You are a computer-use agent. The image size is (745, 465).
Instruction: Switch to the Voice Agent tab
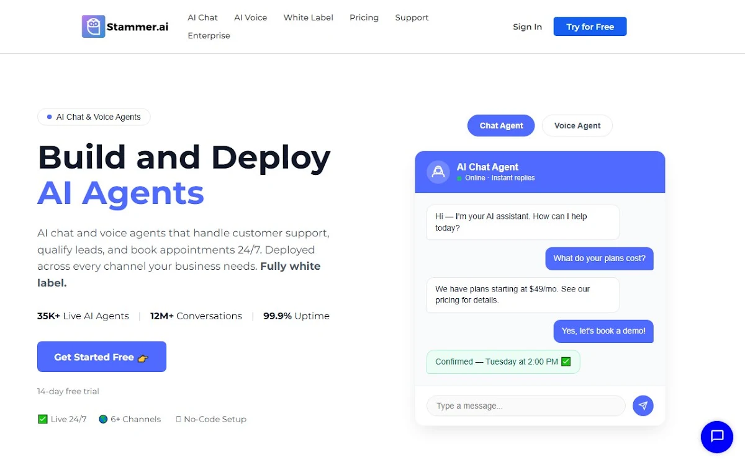tap(577, 125)
